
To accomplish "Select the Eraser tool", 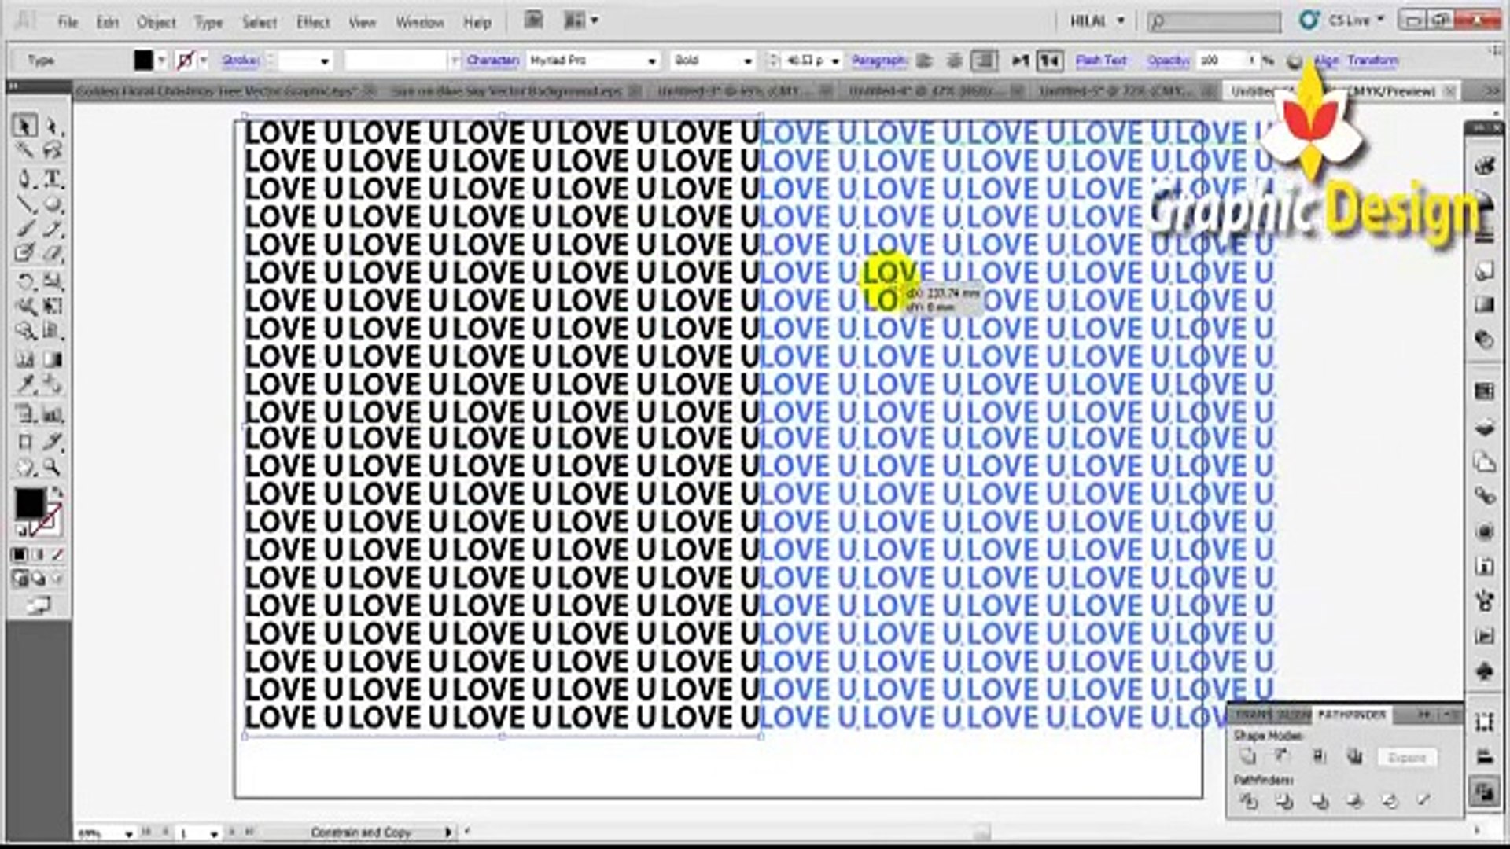I will pyautogui.click(x=52, y=254).
